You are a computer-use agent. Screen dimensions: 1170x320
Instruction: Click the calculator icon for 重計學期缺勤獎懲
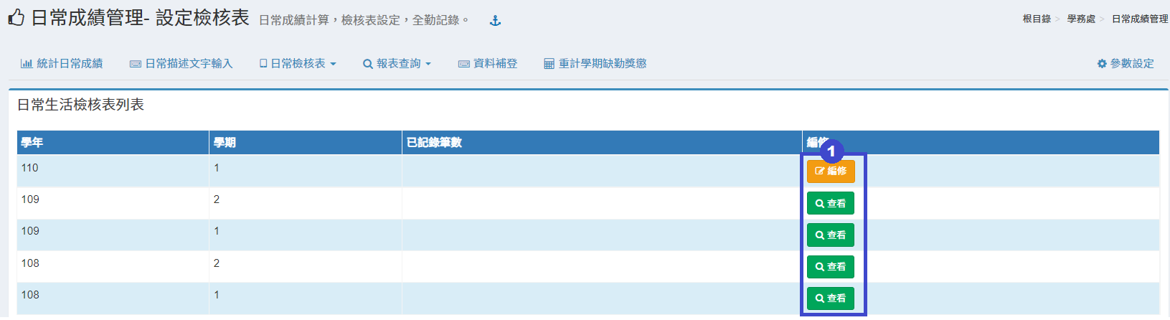coord(549,64)
